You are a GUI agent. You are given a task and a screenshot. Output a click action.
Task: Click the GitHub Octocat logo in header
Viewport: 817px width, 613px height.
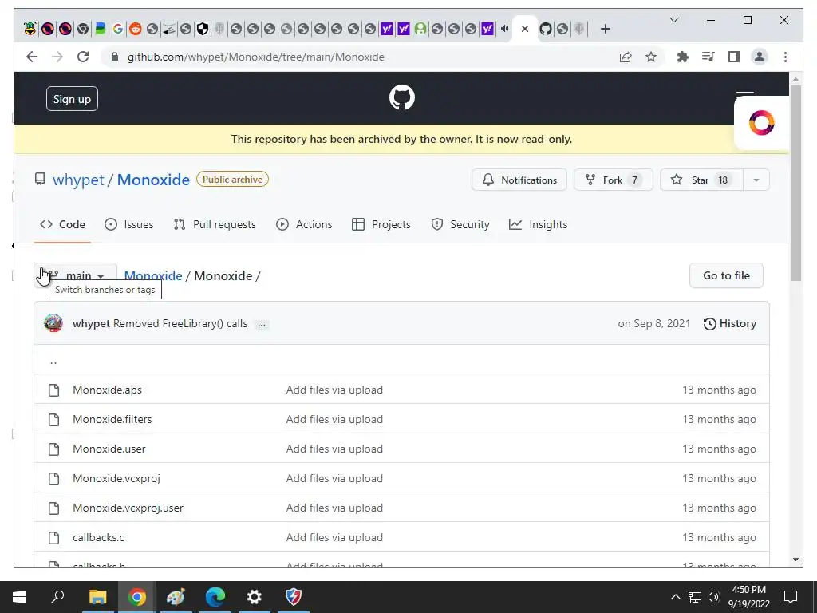pos(402,97)
